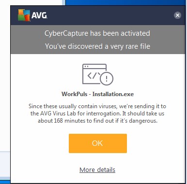Image resolution: width=187 pixels, height=184 pixels.
Task: Click the blue desktop area above popup
Action: (x=126, y=2)
